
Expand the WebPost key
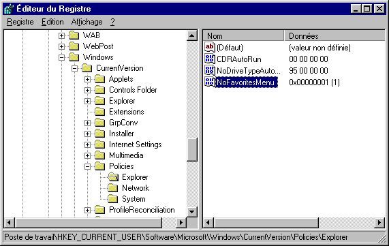61,46
